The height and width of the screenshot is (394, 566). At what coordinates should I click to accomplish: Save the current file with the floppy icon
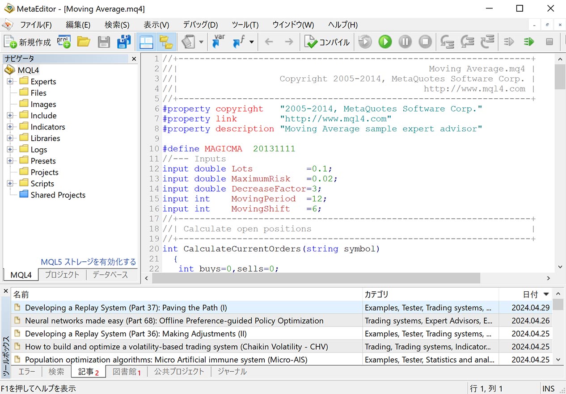[x=104, y=42]
